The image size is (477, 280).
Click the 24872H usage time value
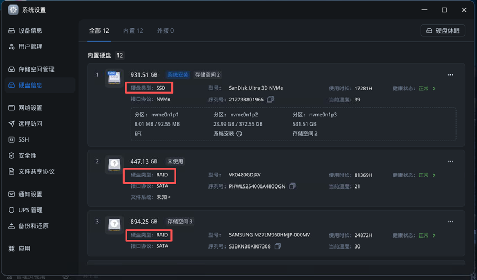click(363, 235)
